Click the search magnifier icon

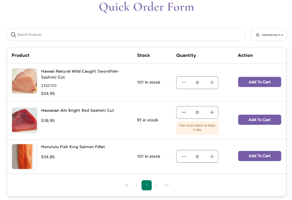pyautogui.click(x=14, y=35)
